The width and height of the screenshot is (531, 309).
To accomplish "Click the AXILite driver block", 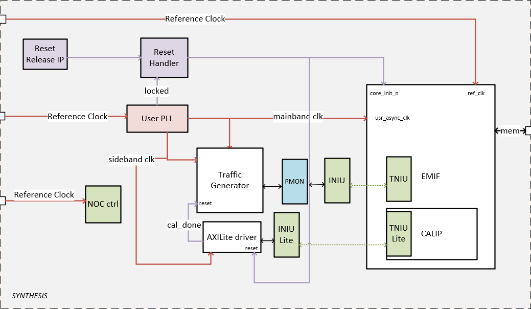I will tap(232, 237).
